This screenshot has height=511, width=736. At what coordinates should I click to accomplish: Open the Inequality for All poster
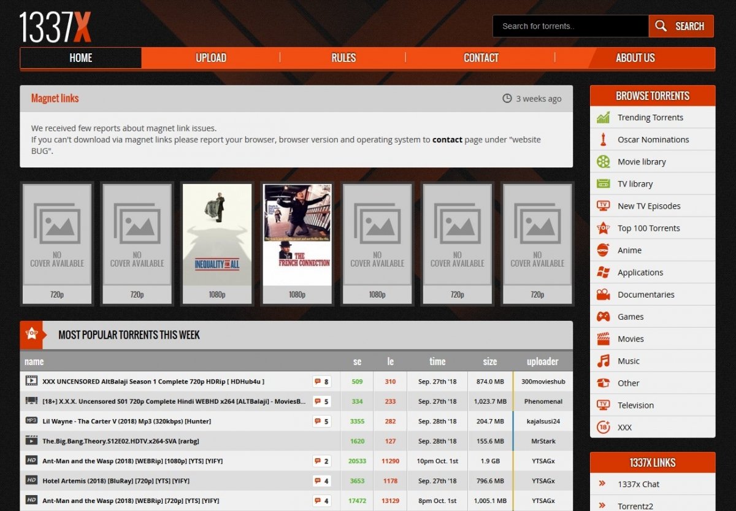[x=217, y=234]
